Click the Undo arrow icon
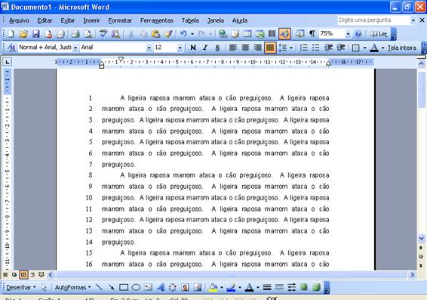The image size is (427, 300). (x=183, y=34)
